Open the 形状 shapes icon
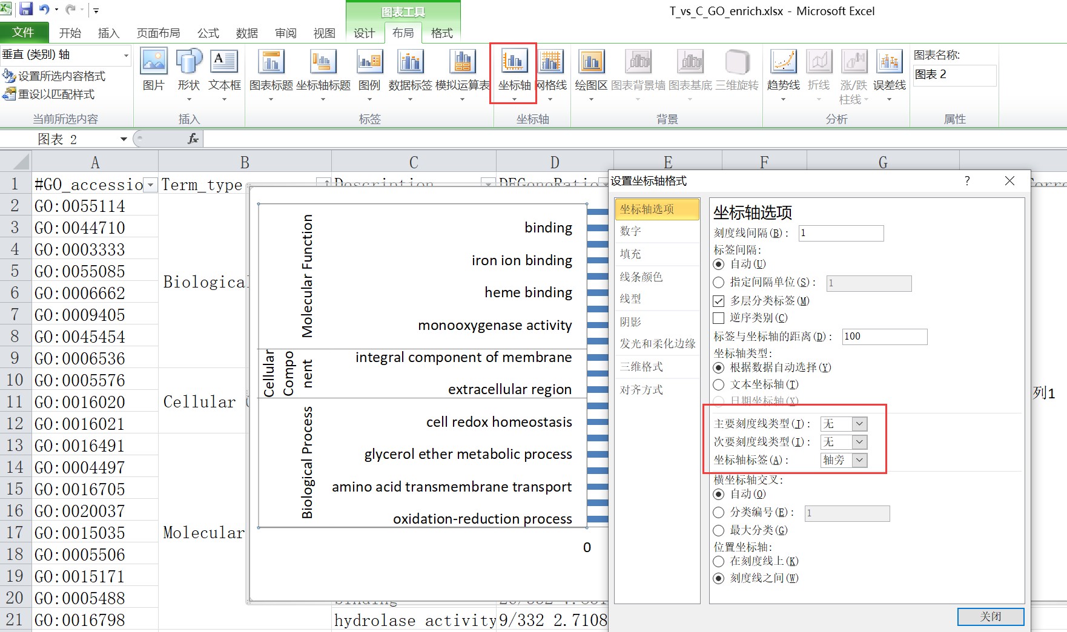 (x=189, y=74)
